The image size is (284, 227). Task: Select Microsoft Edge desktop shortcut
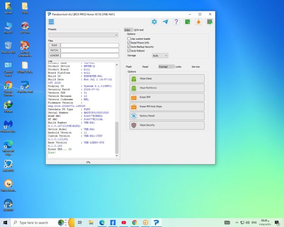pos(8,148)
